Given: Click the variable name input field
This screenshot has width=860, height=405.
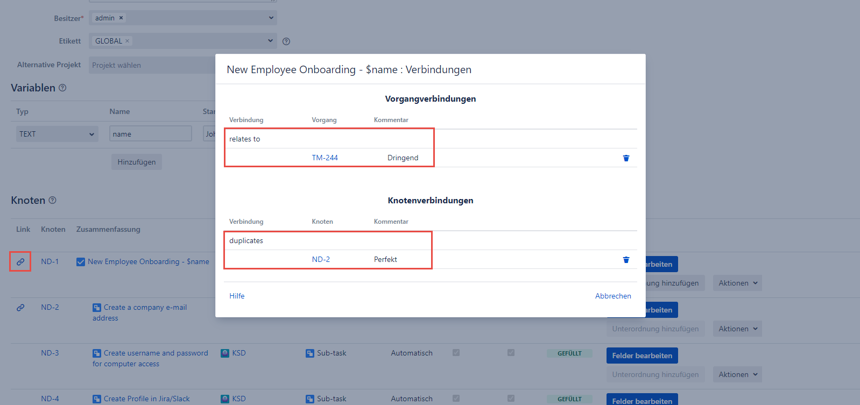Looking at the screenshot, I should point(150,134).
